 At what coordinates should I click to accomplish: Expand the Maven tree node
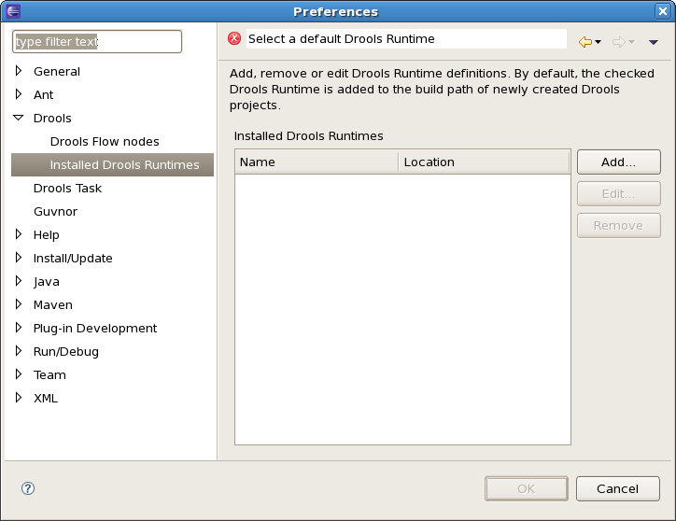(19, 304)
